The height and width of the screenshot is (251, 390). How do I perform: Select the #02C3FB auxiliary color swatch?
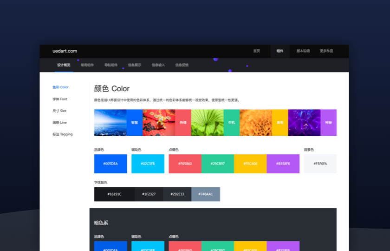point(148,164)
